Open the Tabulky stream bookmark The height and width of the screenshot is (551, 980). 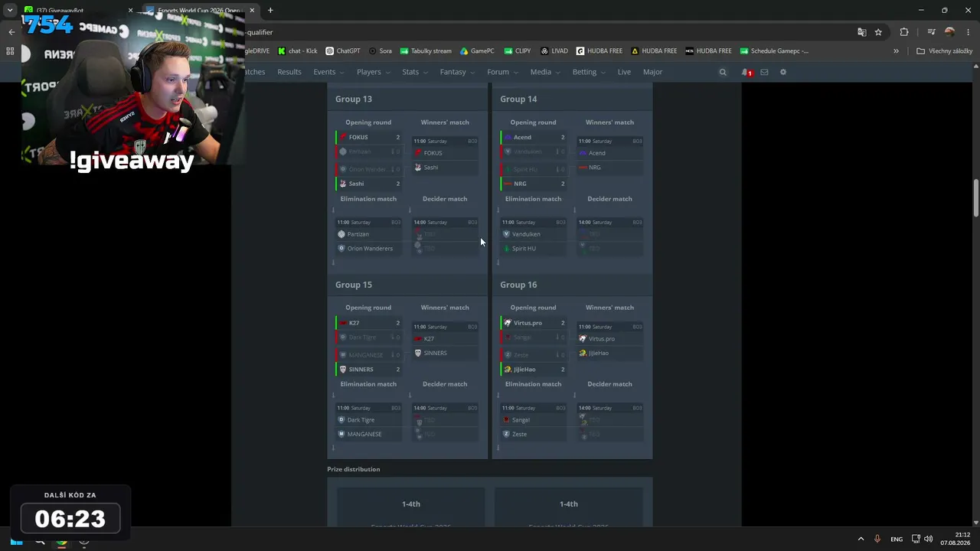pos(426,51)
